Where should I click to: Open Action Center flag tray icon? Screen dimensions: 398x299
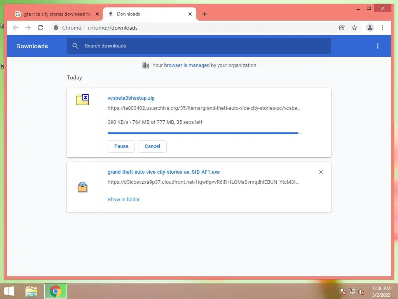(342, 292)
